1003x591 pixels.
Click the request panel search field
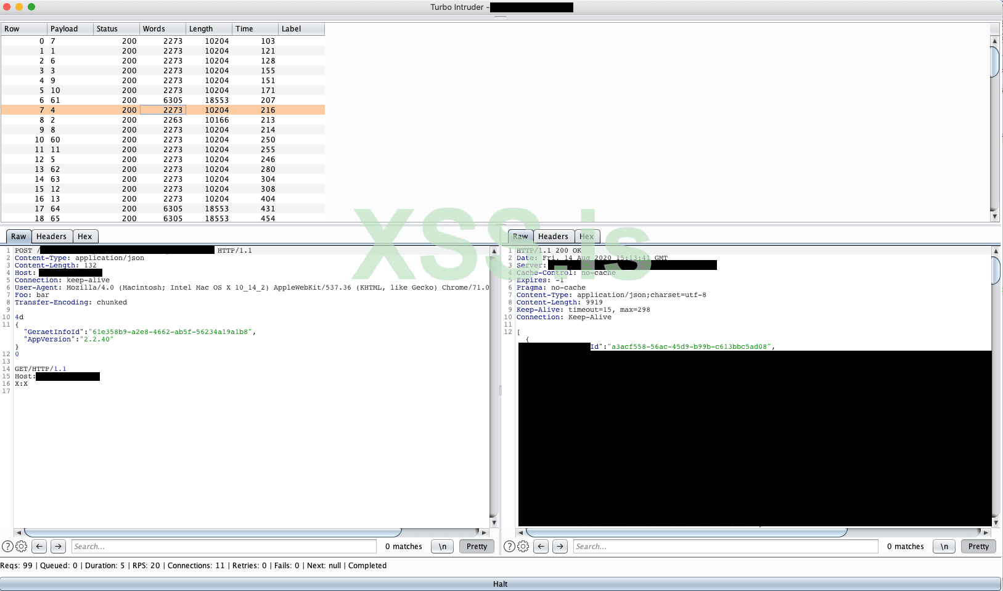[224, 546]
